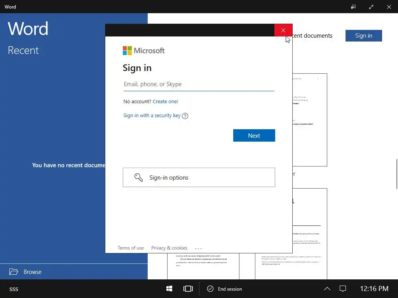Screen dimensions: 398x298
Task: Open the Create one! account link
Action: click(x=166, y=101)
